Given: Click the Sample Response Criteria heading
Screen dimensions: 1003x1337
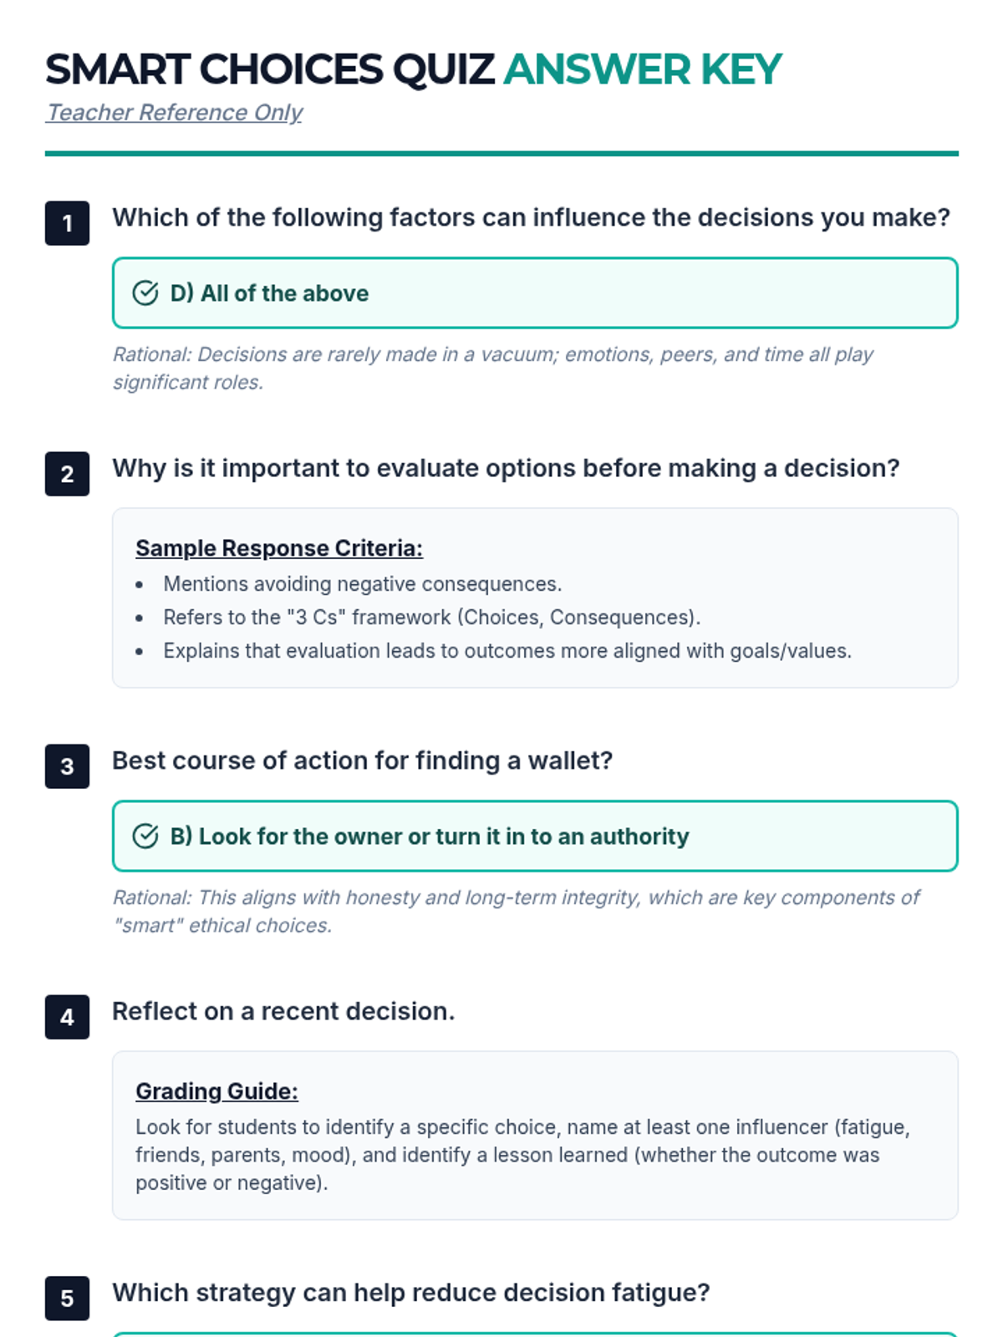Looking at the screenshot, I should click(279, 548).
